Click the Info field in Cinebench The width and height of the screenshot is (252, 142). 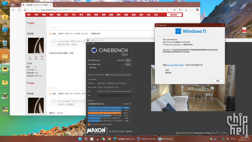[114, 95]
